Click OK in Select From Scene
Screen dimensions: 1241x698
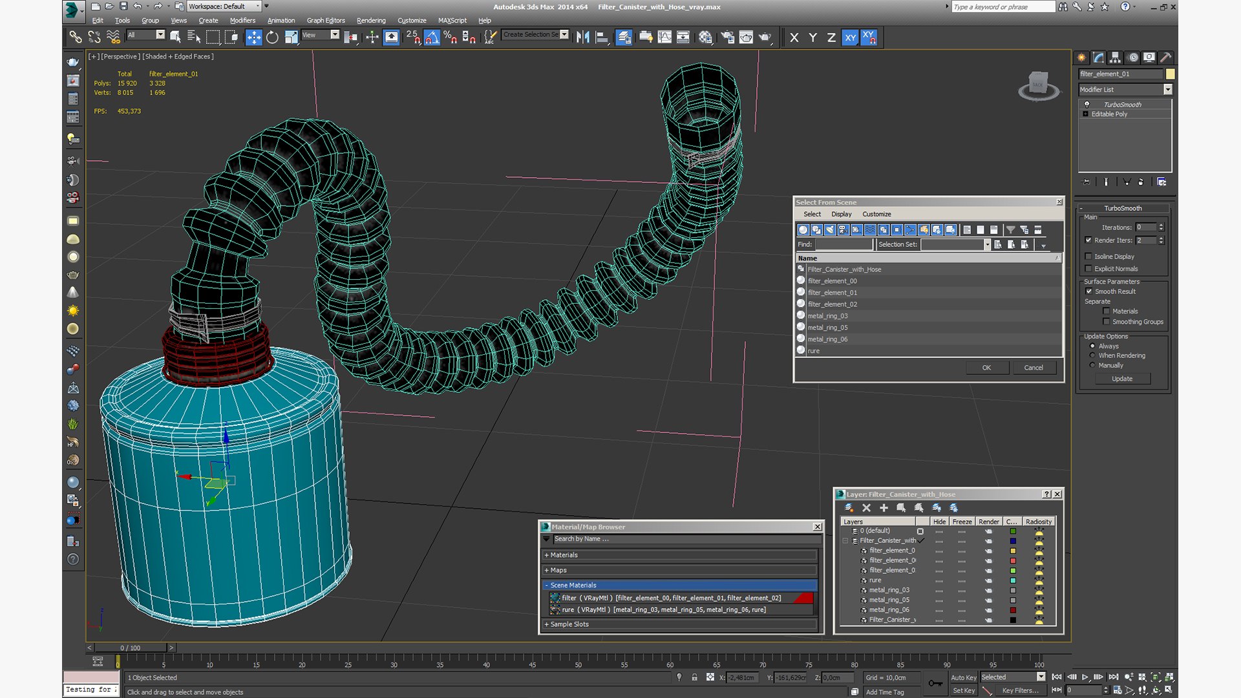point(986,368)
